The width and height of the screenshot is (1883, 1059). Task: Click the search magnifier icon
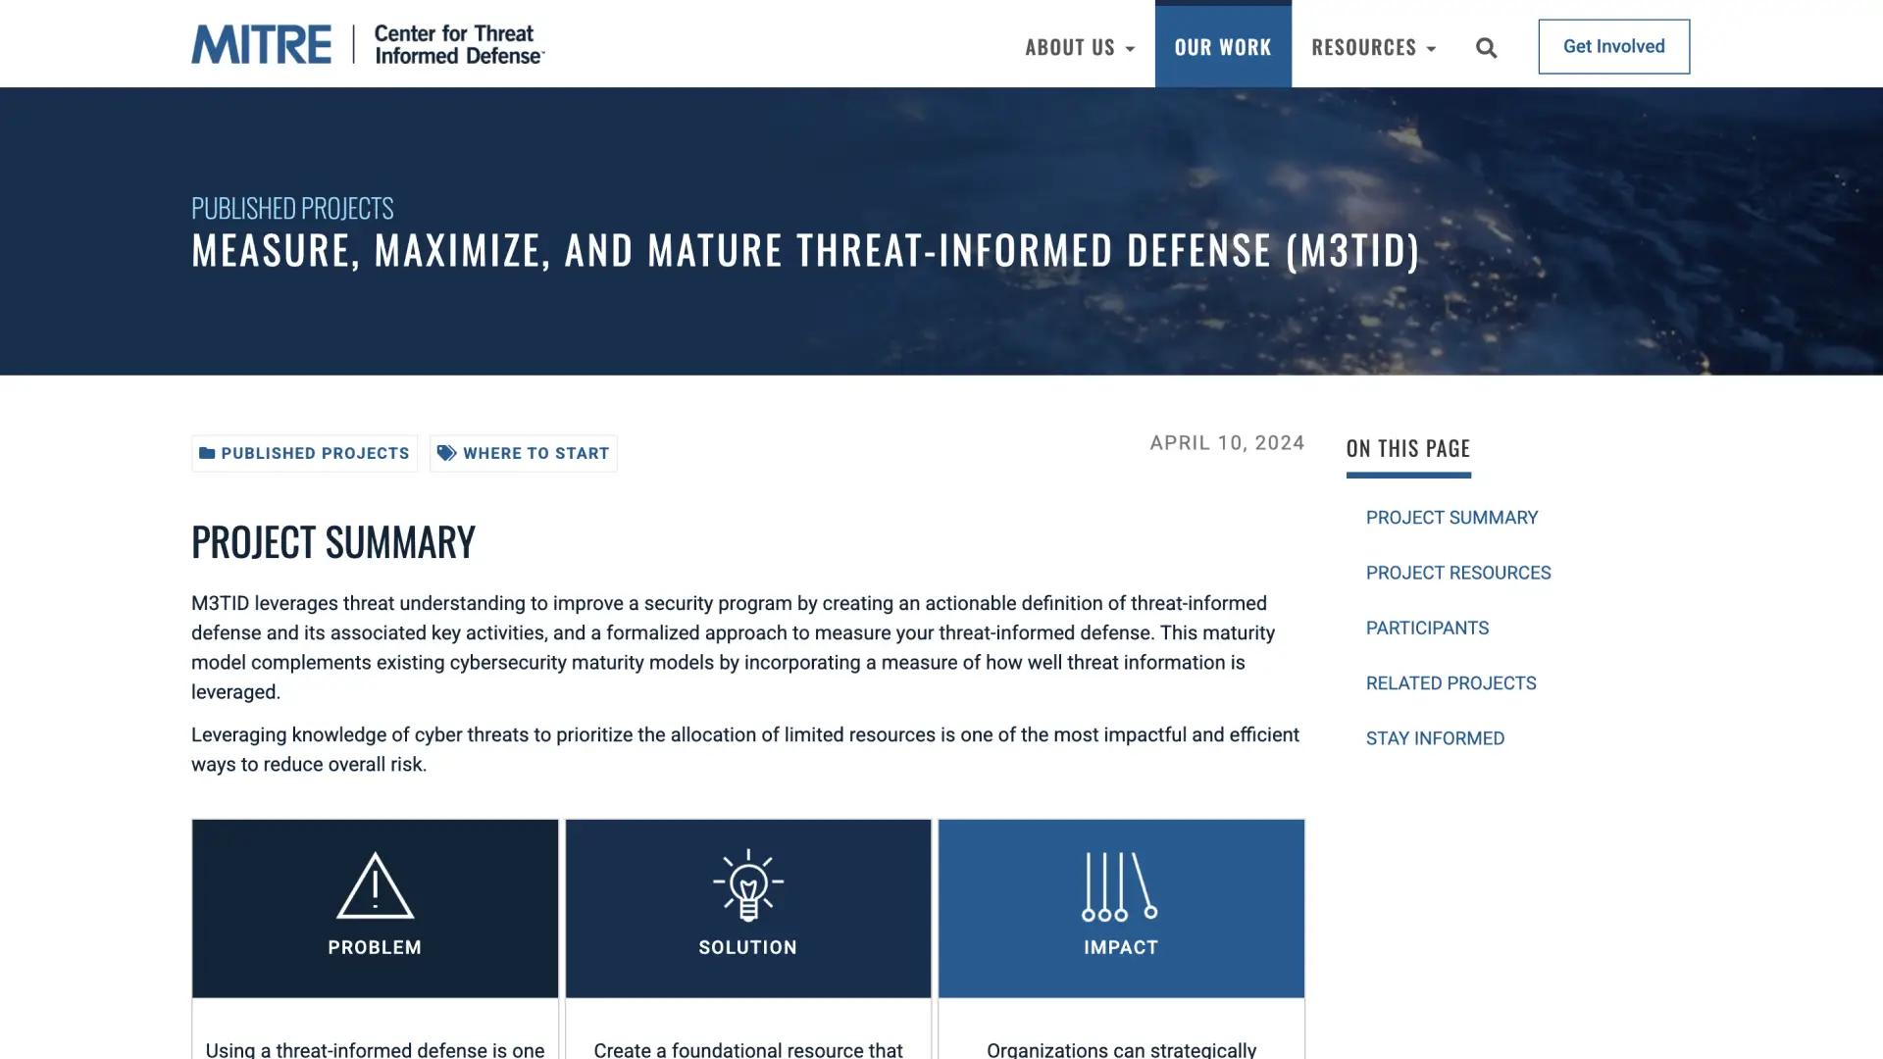click(x=1486, y=48)
